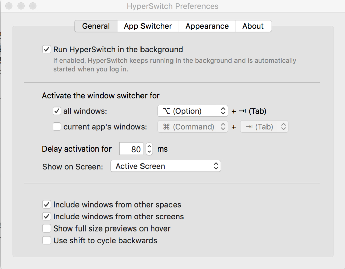
Task: Click the HyperSwitch Preferences title bar
Action: [172, 6]
